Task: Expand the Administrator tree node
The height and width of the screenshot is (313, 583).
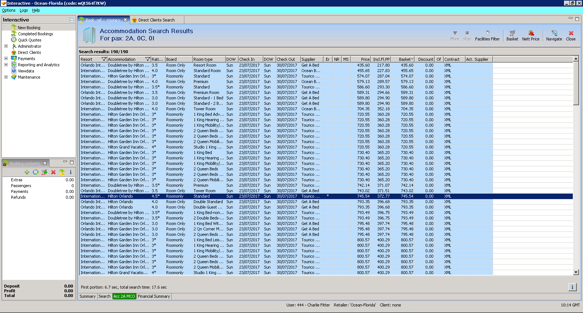Action: pyautogui.click(x=6, y=46)
